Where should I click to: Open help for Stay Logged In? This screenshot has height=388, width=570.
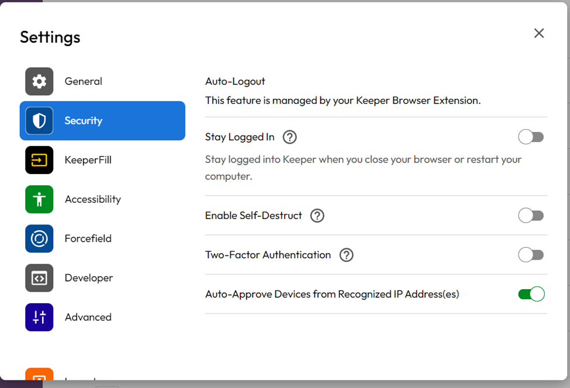point(289,137)
